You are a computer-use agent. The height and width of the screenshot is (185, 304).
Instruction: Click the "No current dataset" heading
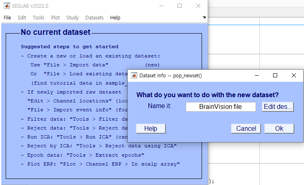56,32
